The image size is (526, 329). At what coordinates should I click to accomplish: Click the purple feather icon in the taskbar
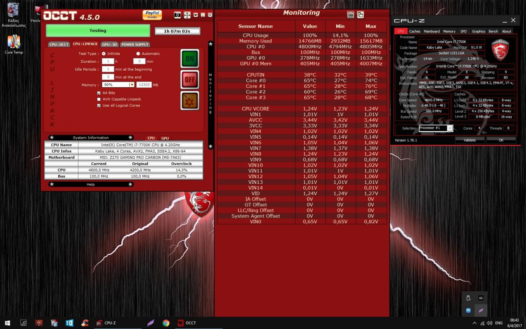pyautogui.click(x=151, y=323)
